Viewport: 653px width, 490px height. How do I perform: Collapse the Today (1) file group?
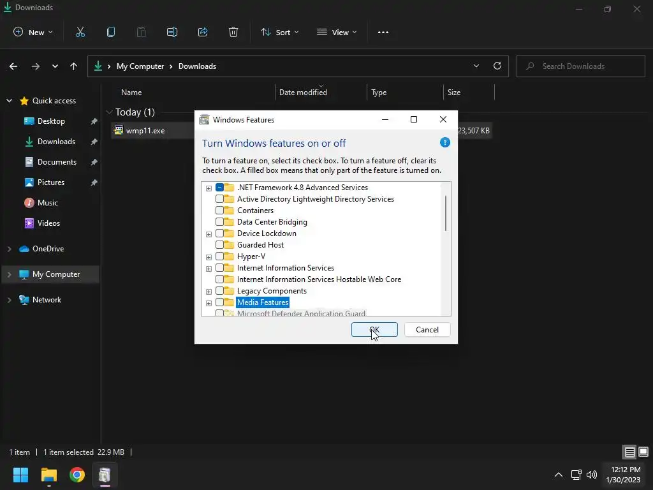pyautogui.click(x=110, y=112)
